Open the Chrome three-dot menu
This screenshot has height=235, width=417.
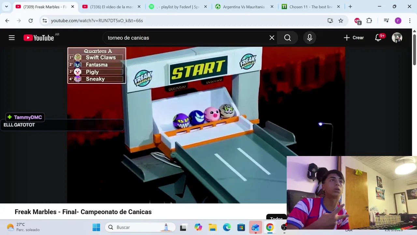(410, 21)
